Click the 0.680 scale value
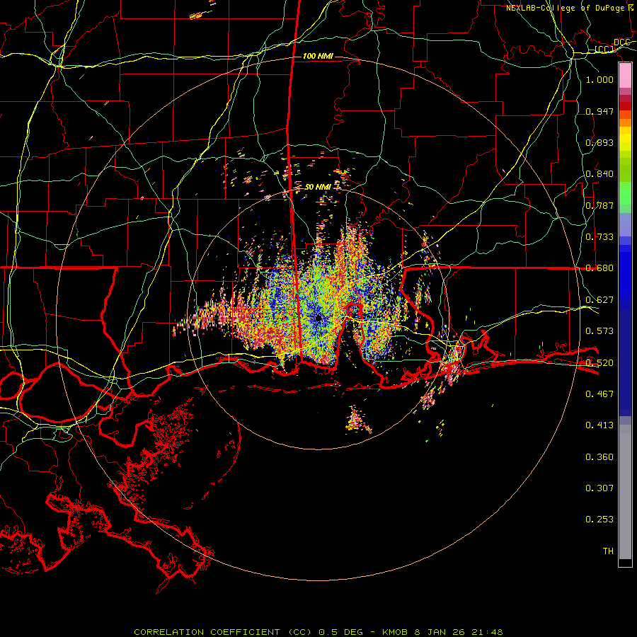The image size is (637, 637). coord(599,268)
